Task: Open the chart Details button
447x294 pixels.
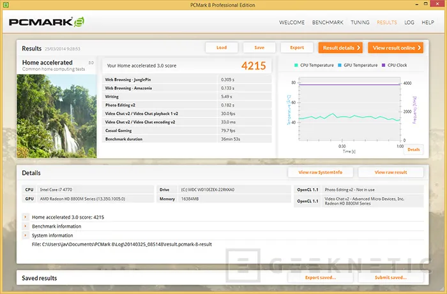Action: pos(414,149)
